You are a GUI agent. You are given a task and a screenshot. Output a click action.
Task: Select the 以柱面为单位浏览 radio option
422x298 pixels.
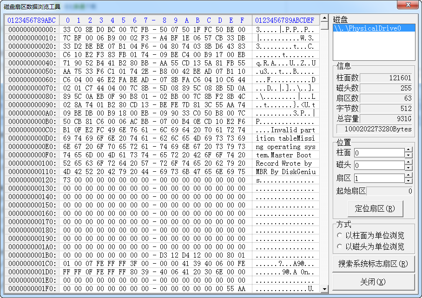point(340,236)
